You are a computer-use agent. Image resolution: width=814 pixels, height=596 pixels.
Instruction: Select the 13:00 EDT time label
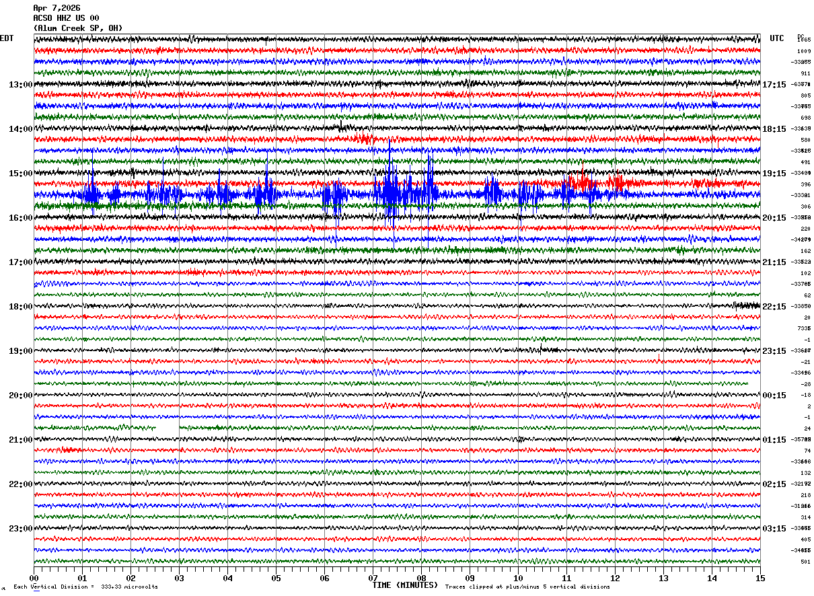coord(20,85)
